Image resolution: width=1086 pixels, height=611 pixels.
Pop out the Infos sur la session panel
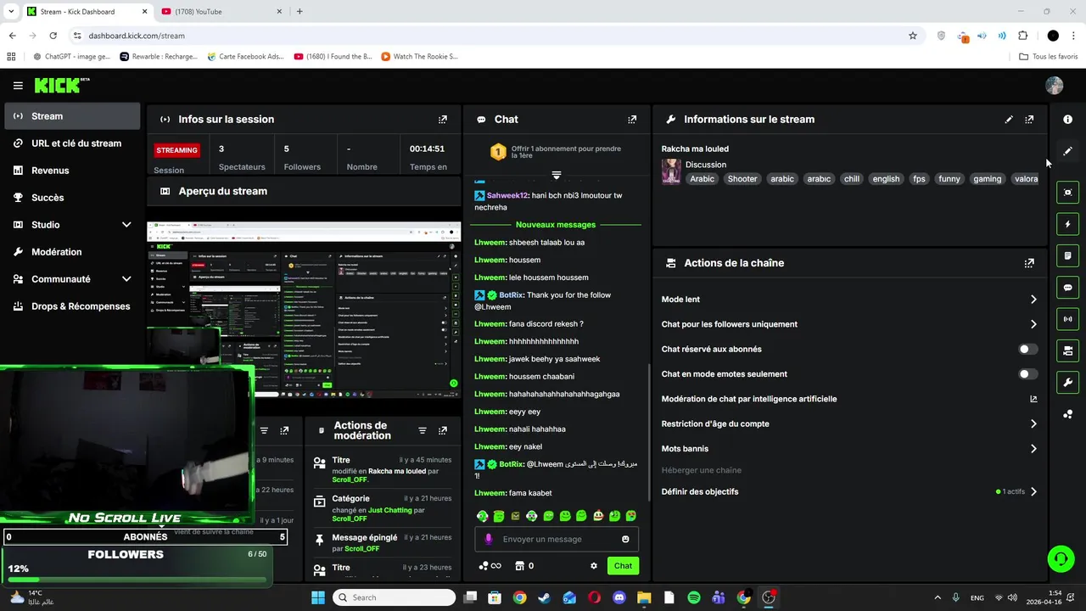point(442,120)
